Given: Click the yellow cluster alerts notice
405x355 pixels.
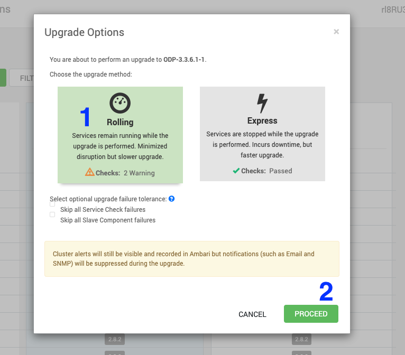Looking at the screenshot, I should [x=191, y=259].
